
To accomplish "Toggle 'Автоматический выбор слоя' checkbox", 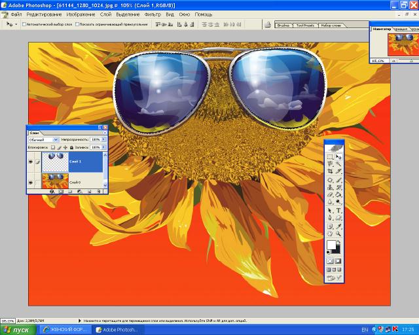I will pos(24,24).
